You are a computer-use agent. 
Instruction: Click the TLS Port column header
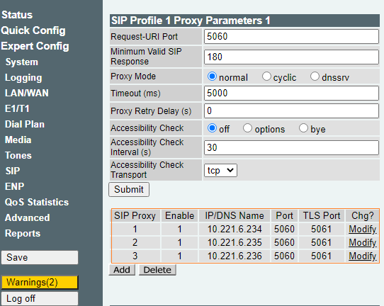click(x=322, y=215)
